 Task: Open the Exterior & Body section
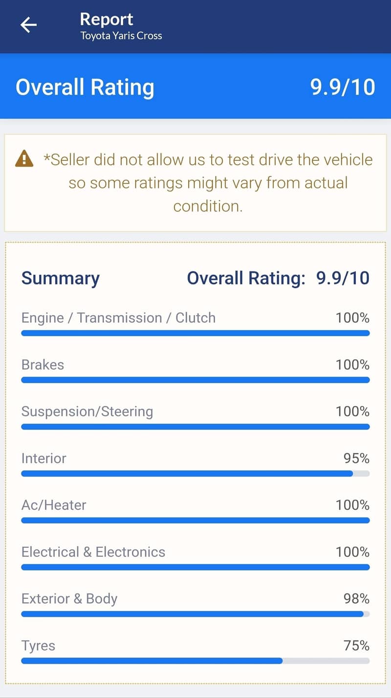(x=69, y=599)
